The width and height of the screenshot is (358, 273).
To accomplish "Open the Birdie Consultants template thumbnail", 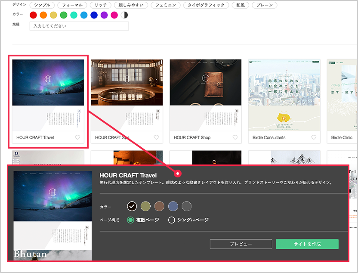I will tap(284, 94).
